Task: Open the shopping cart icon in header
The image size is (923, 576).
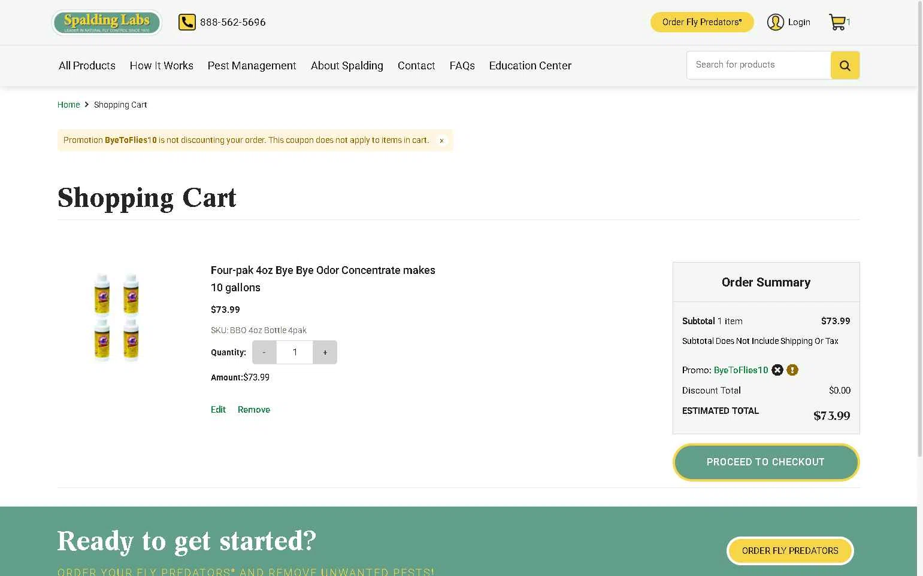Action: tap(837, 22)
